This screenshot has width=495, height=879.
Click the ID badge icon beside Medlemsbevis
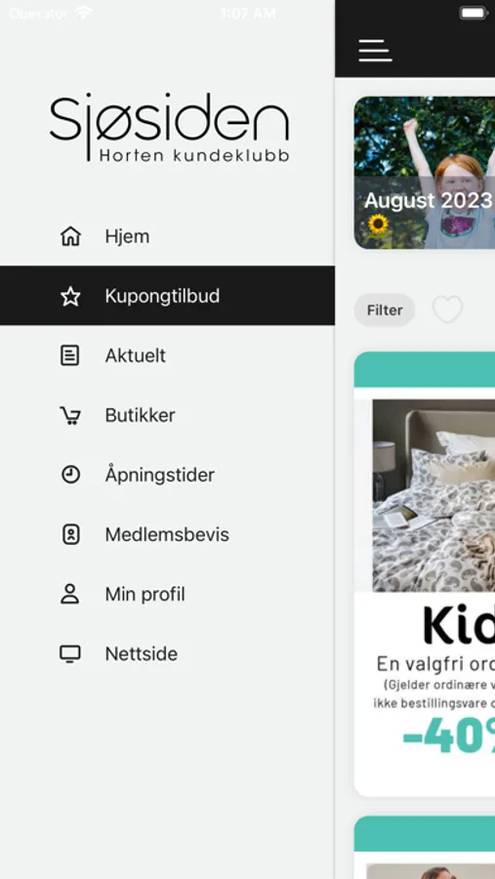point(70,534)
